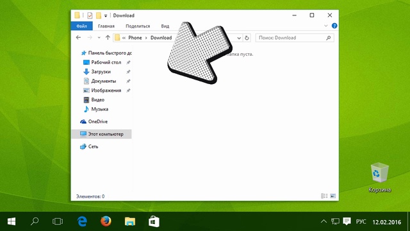Select Download in the address path
410x231 pixels.
pos(161,38)
